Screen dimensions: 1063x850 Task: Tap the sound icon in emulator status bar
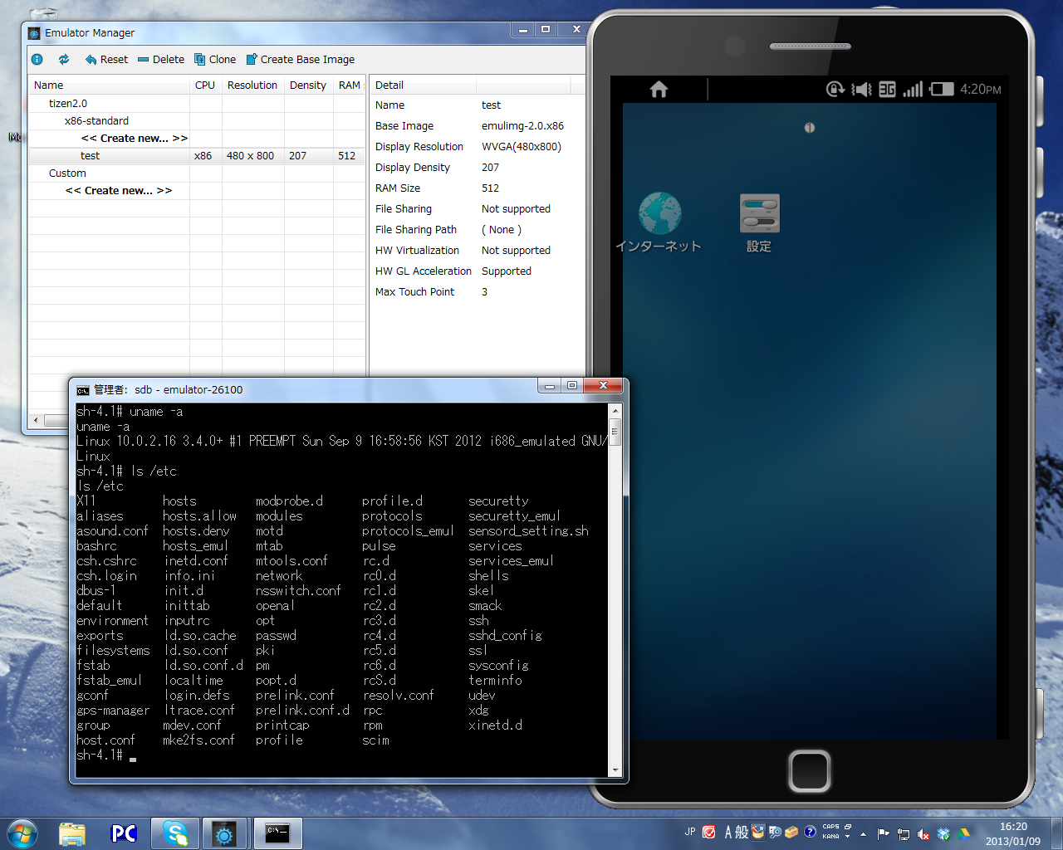click(x=861, y=89)
